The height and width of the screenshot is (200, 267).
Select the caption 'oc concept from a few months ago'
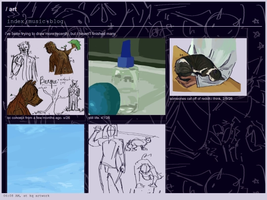coord(35,118)
